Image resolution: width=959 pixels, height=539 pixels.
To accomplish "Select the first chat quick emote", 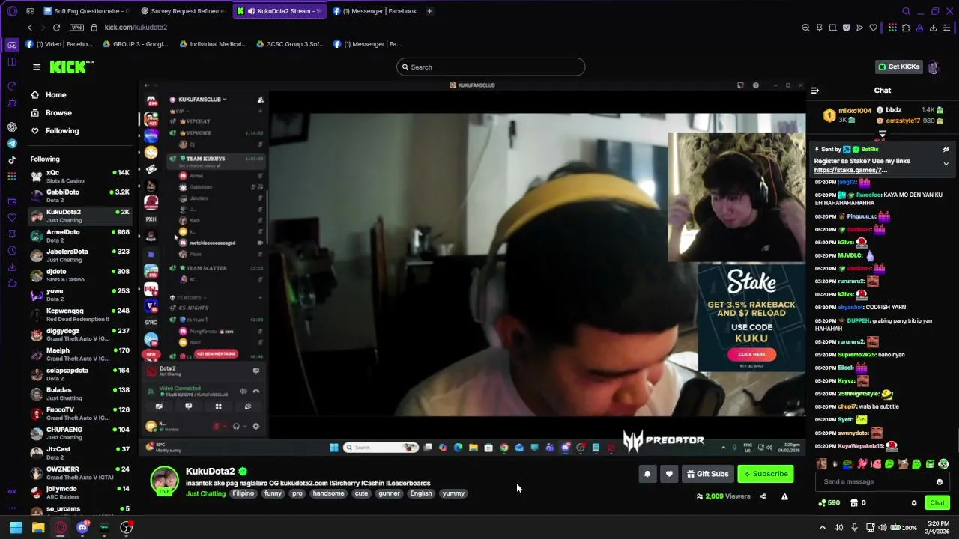I will tap(821, 464).
